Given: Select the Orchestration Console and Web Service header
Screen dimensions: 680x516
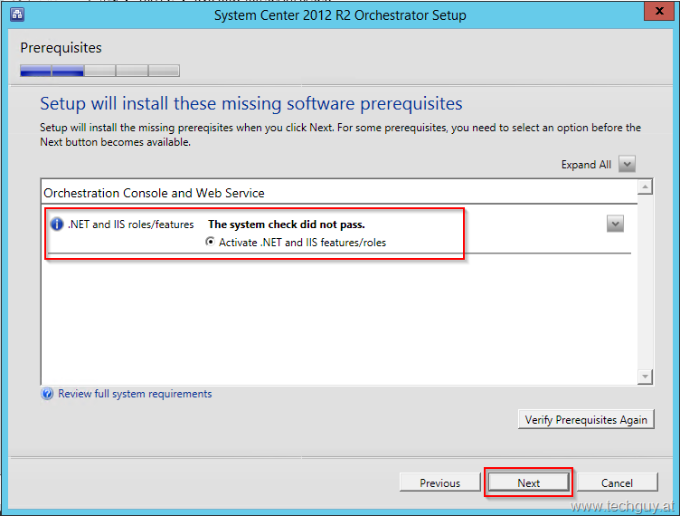Looking at the screenshot, I should click(x=154, y=193).
